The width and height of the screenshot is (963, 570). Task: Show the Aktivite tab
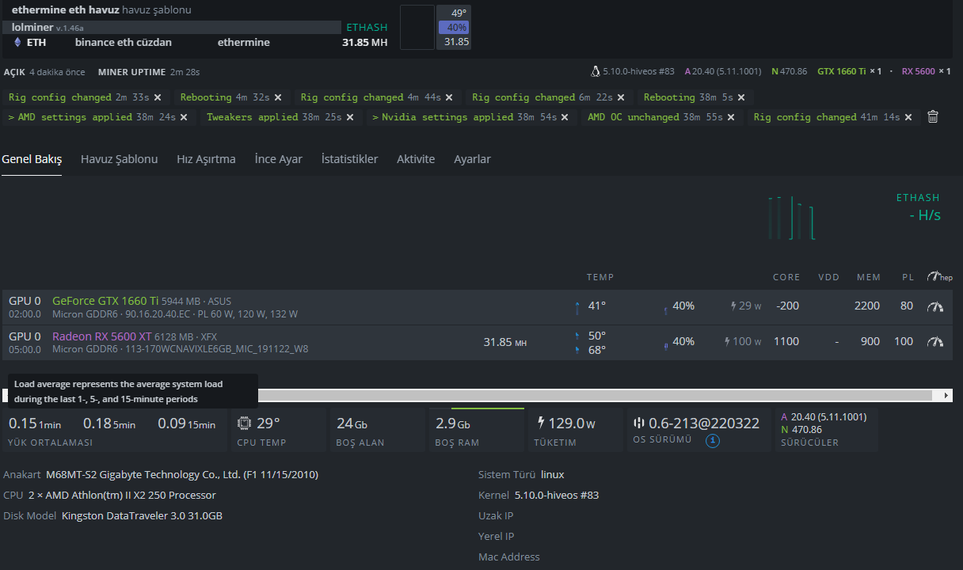click(416, 159)
